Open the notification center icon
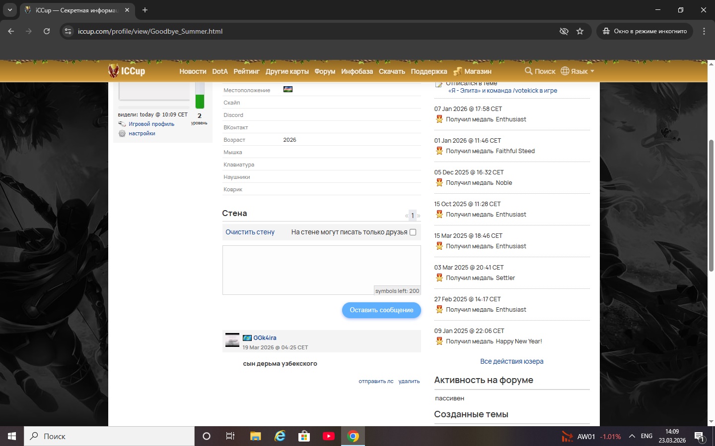This screenshot has width=715, height=446. (700, 437)
